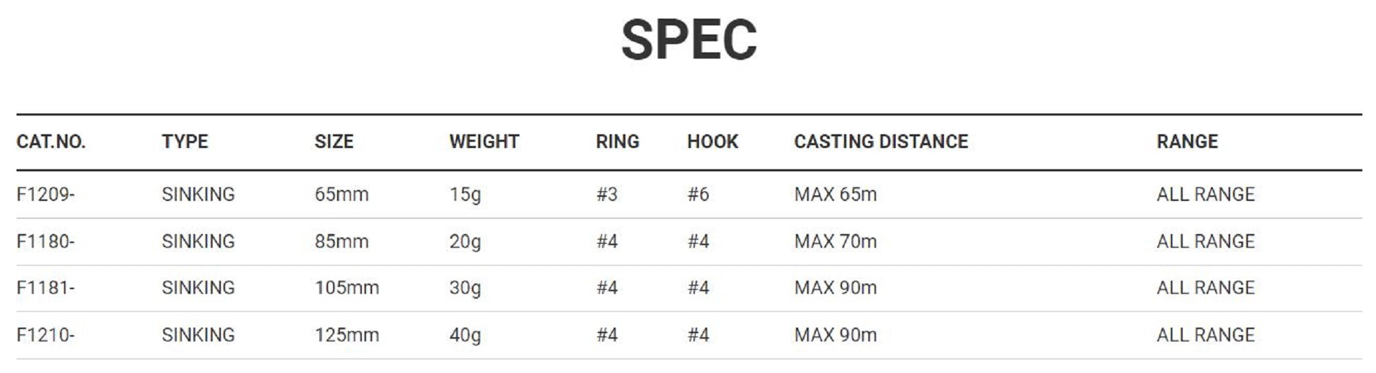Image resolution: width=1376 pixels, height=373 pixels.
Task: Click the CASTING DISTANCE column header
Action: tap(881, 142)
